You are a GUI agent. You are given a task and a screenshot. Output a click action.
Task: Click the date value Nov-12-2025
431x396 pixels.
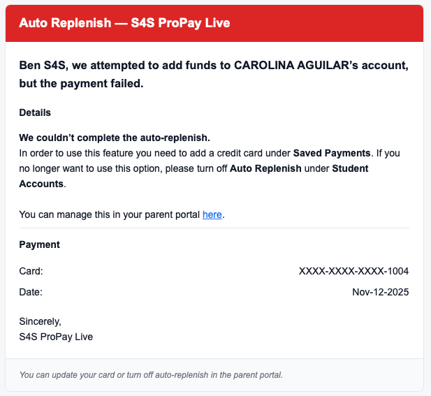point(380,292)
